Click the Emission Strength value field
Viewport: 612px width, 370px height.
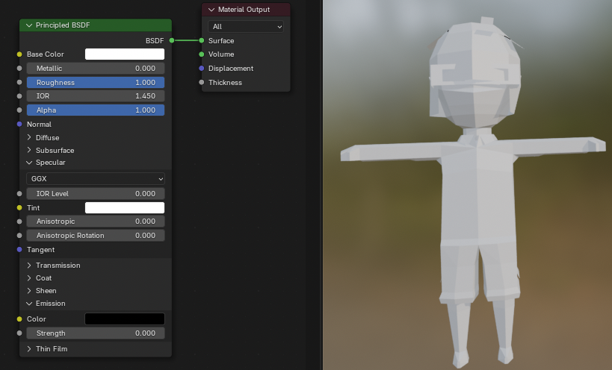click(x=96, y=333)
